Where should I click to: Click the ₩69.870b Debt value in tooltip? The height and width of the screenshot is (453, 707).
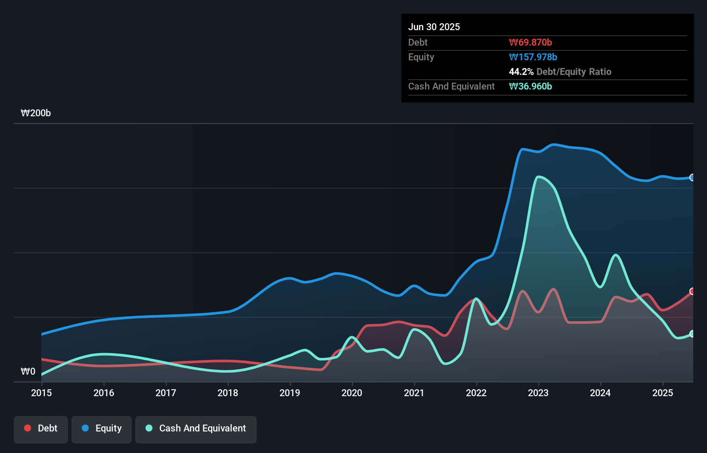click(531, 42)
